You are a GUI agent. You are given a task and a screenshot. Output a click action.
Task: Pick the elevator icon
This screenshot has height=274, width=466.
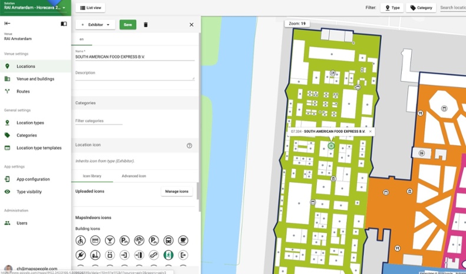click(x=110, y=255)
